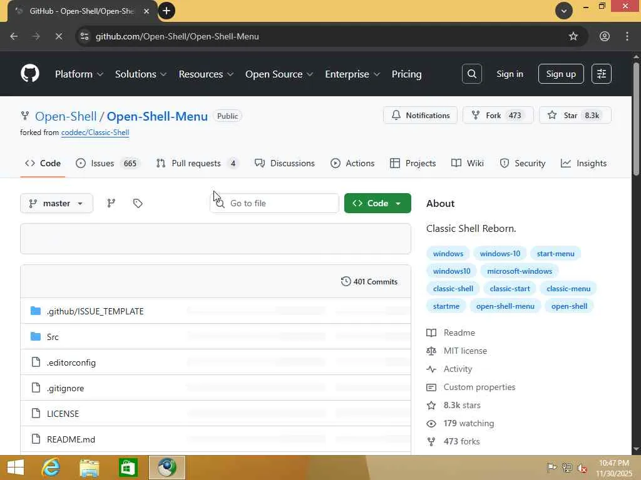Image resolution: width=641 pixels, height=480 pixels.
Task: Open the coddec/Classic-Shell link
Action: point(95,132)
